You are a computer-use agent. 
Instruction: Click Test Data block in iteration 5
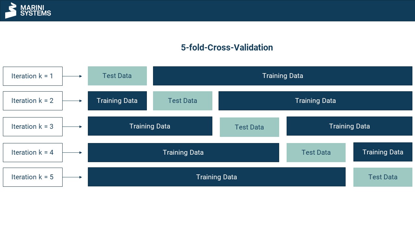383,177
